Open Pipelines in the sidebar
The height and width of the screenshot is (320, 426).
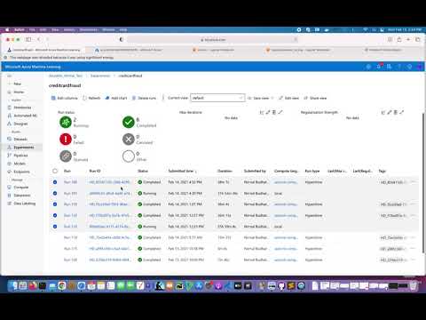pyautogui.click(x=18, y=156)
